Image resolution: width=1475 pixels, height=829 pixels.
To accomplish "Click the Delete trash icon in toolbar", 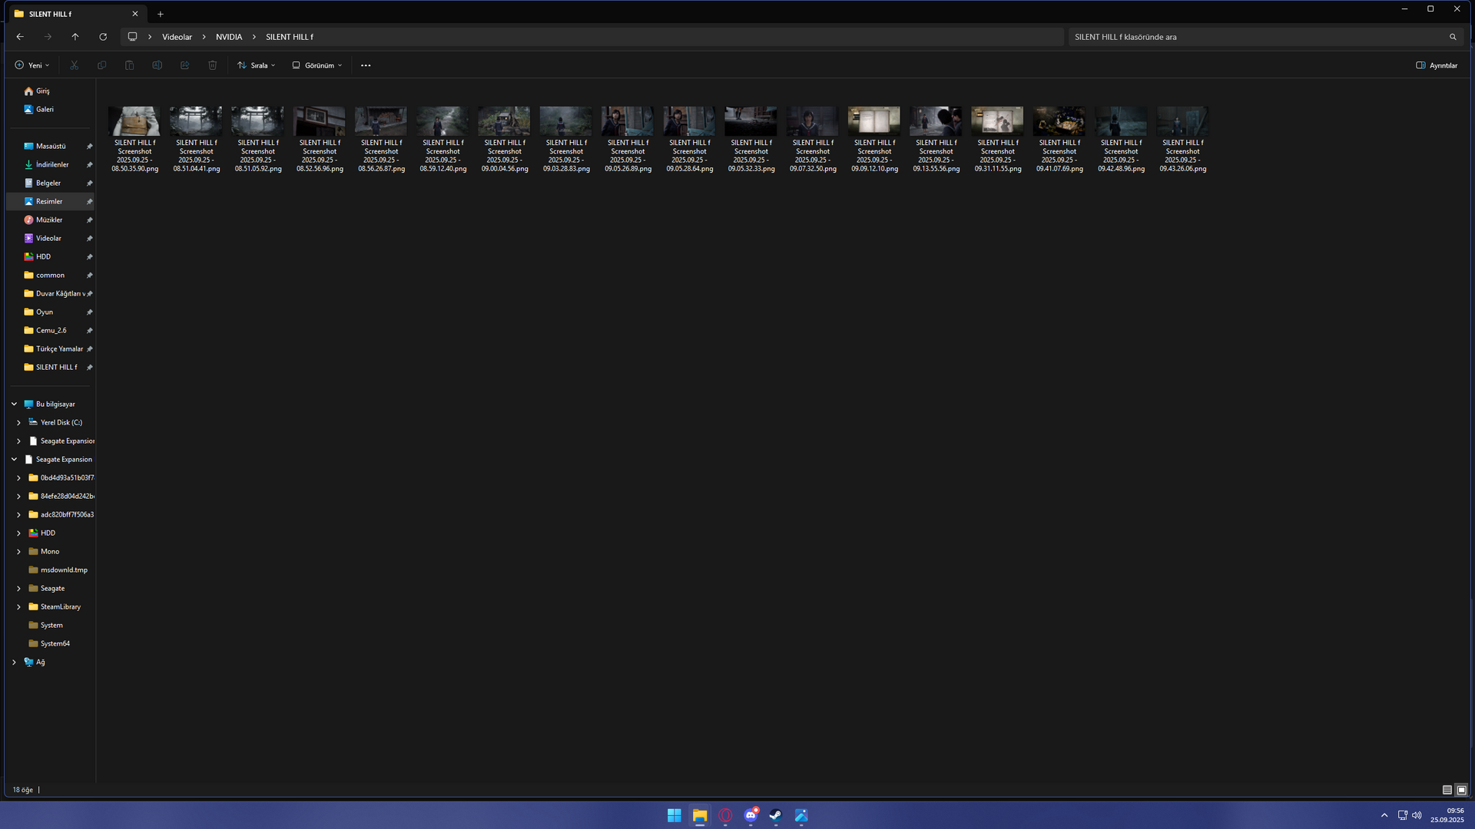I will click(213, 65).
